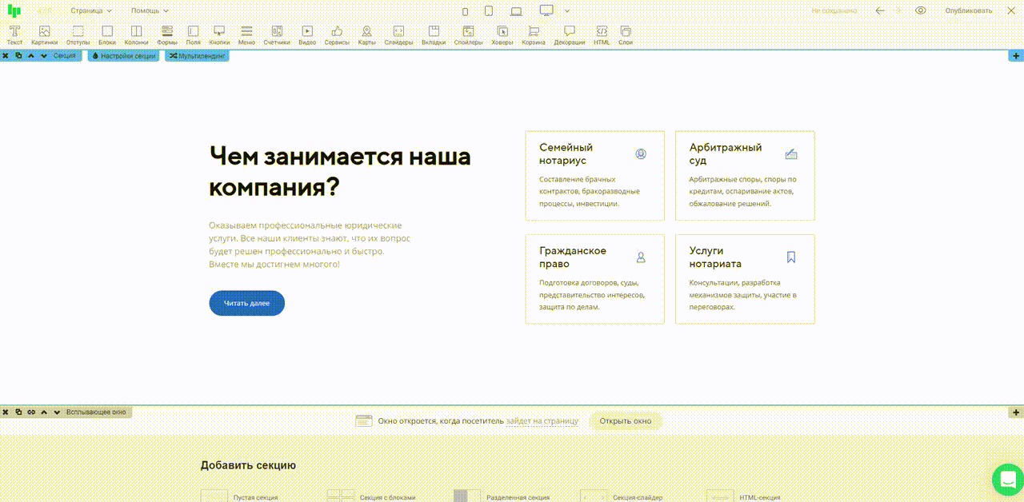Click the Спойлеры tool icon
This screenshot has height=502, width=1024.
(469, 34)
